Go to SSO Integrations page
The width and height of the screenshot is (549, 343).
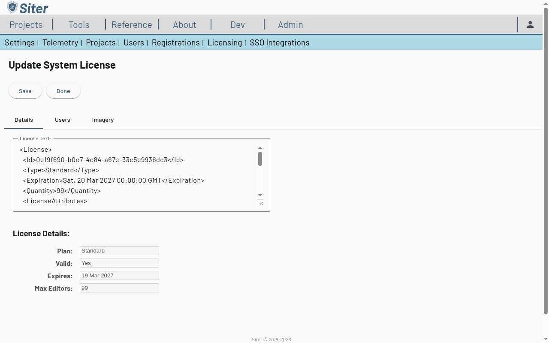tap(280, 42)
